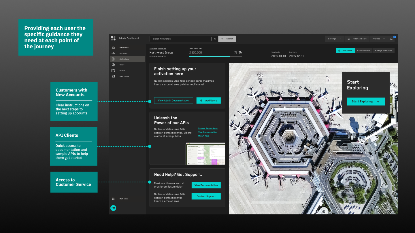This screenshot has width=415, height=233.
Task: Open Dashboard via its bar chart icon
Action: [113, 47]
